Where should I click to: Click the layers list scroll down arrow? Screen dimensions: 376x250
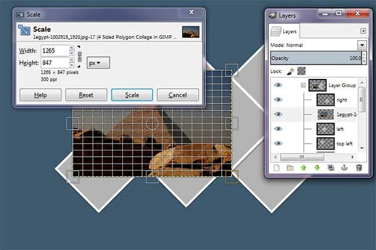pos(362,148)
